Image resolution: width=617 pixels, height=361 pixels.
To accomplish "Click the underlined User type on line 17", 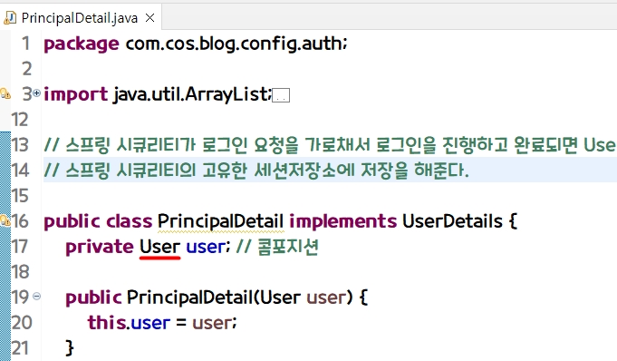I will coord(160,247).
